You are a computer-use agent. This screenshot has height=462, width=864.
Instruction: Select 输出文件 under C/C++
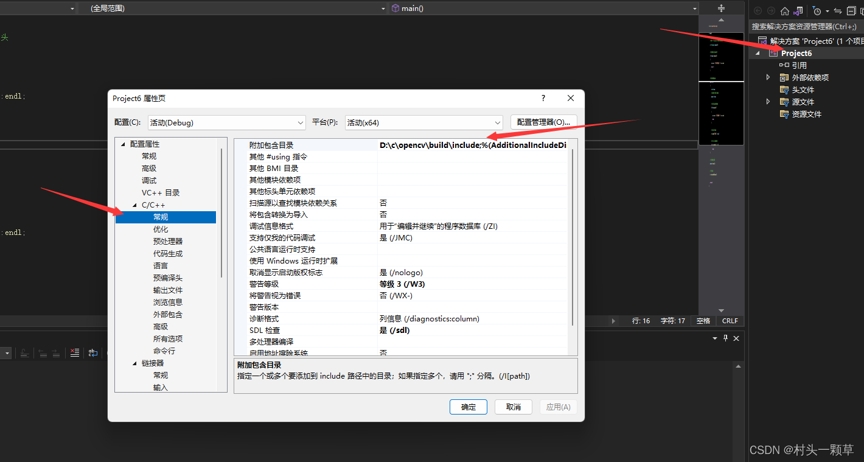168,290
